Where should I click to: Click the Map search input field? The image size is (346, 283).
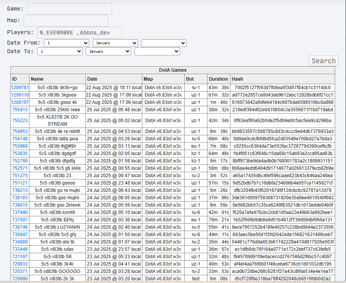(66, 21)
